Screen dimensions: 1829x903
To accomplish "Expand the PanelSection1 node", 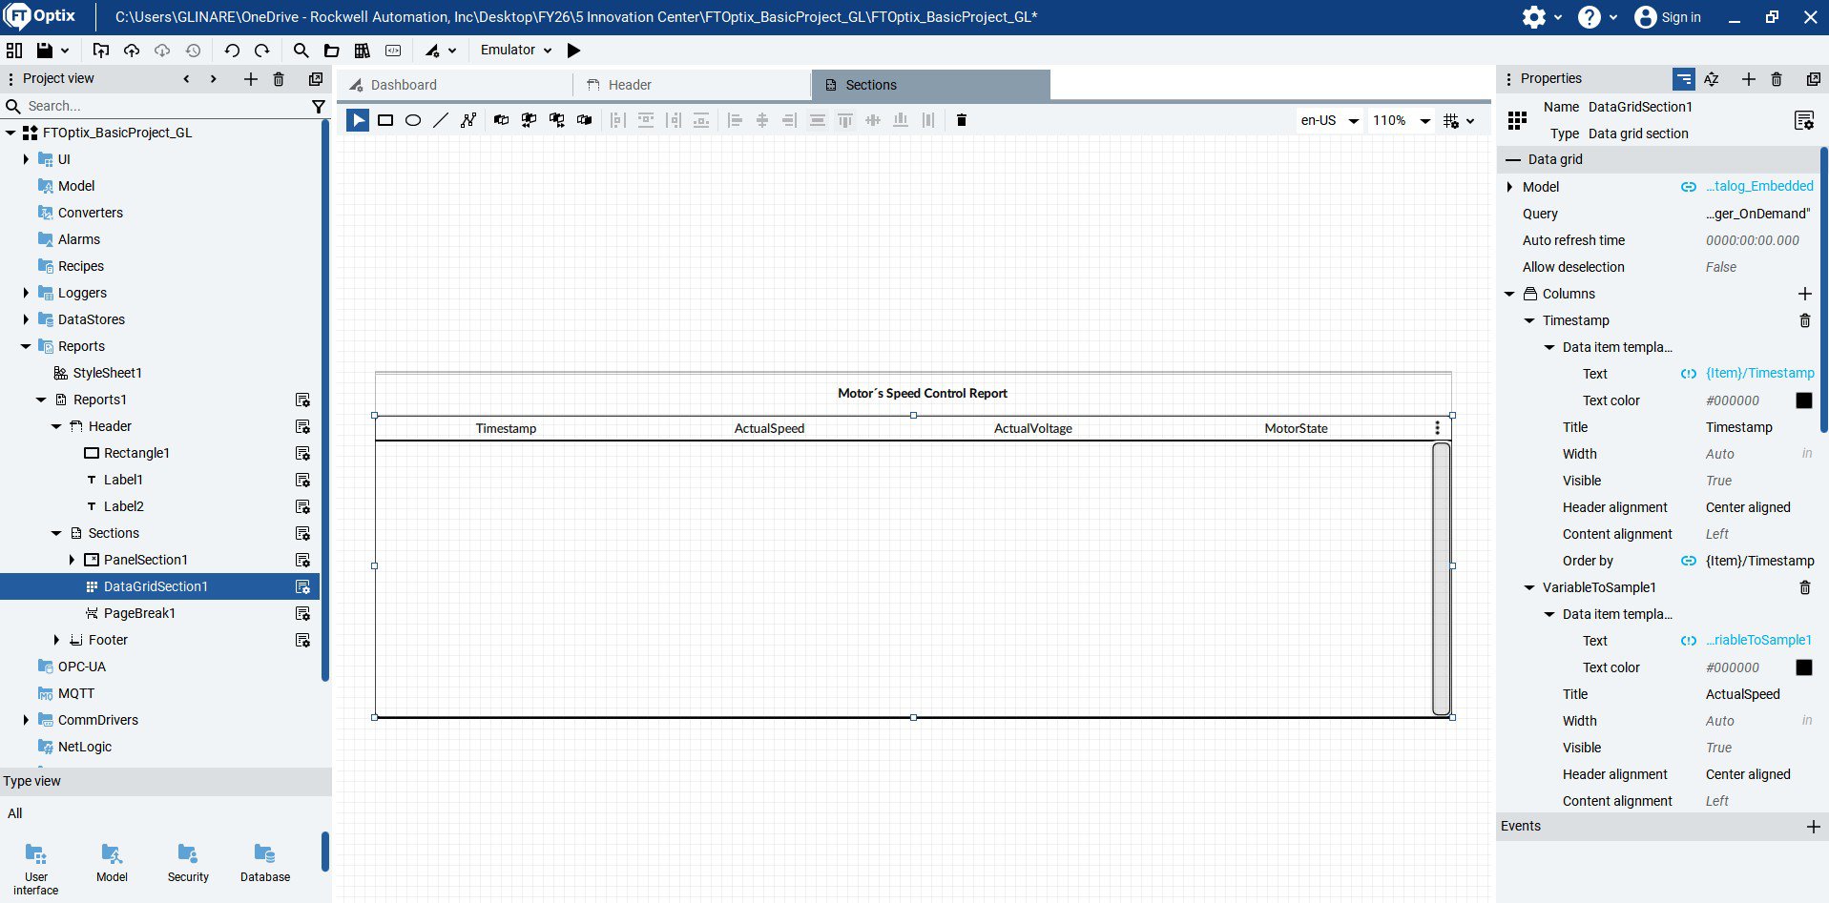I will point(72,560).
